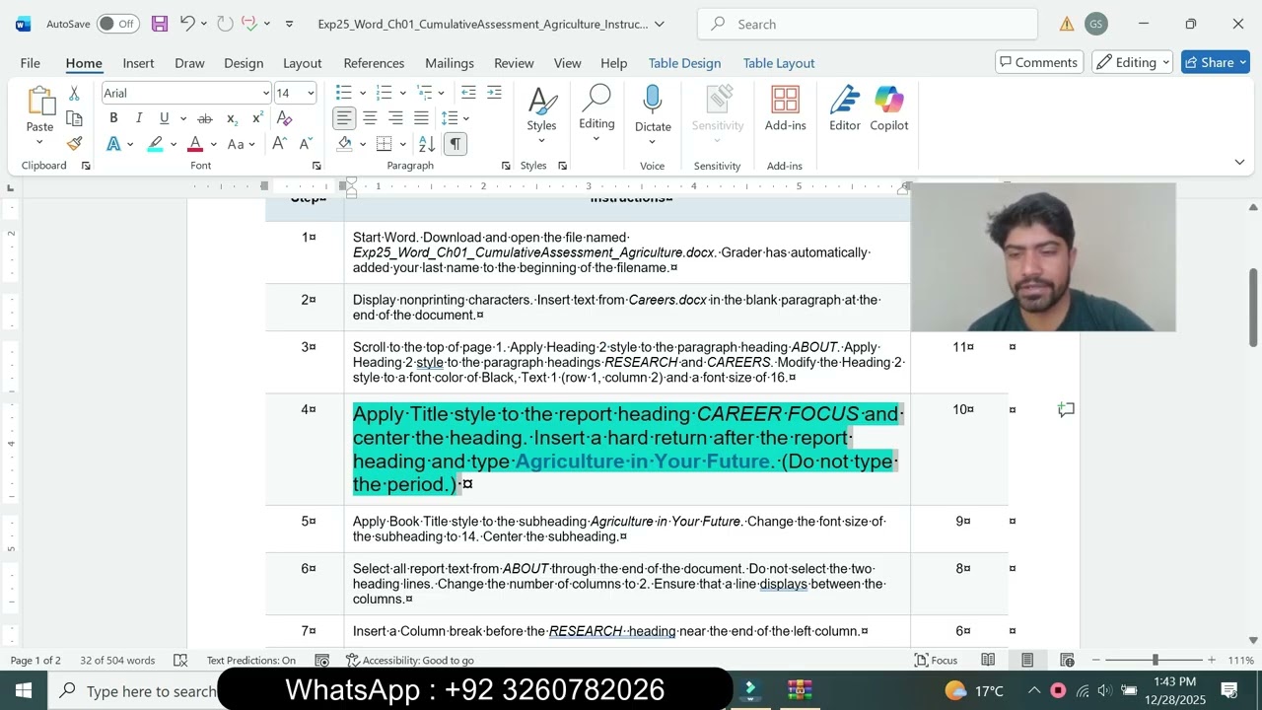The image size is (1262, 710).
Task: Apply strikethrough formatting
Action: point(205,118)
